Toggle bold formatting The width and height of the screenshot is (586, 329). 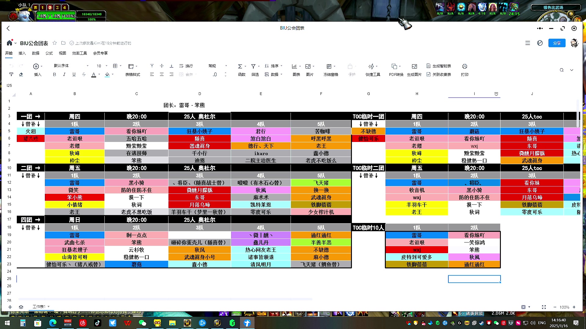coord(54,74)
